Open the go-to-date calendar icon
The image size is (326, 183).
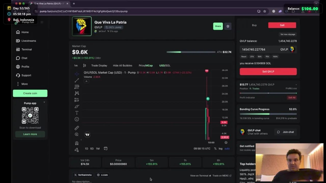105,148
